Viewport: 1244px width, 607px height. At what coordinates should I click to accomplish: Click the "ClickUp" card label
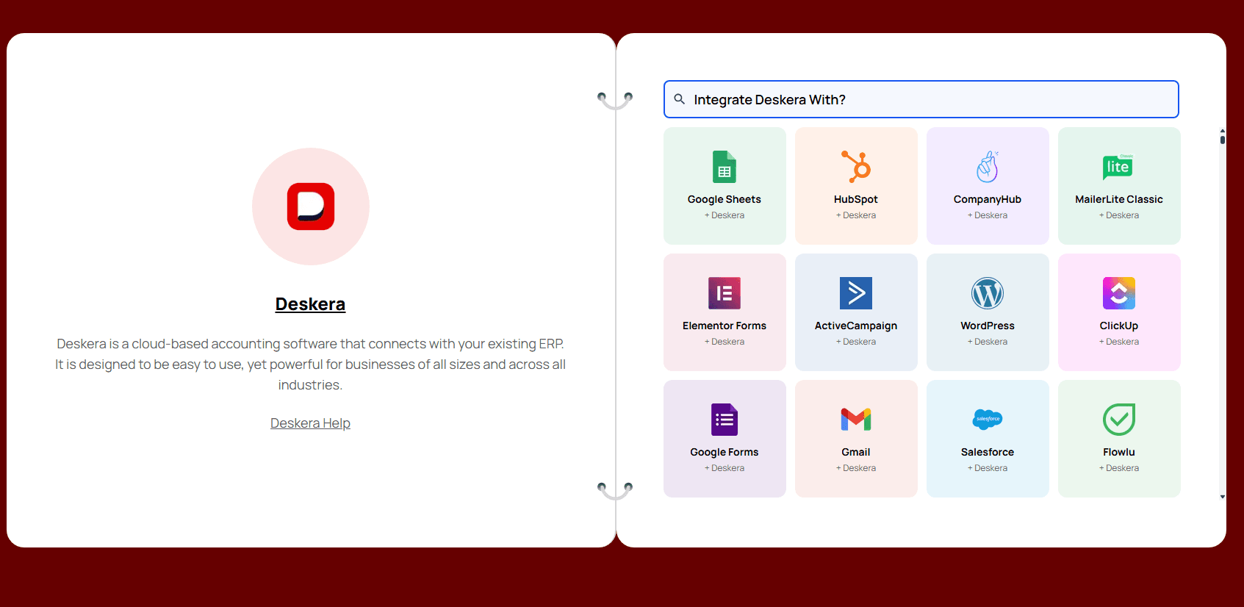(1119, 326)
